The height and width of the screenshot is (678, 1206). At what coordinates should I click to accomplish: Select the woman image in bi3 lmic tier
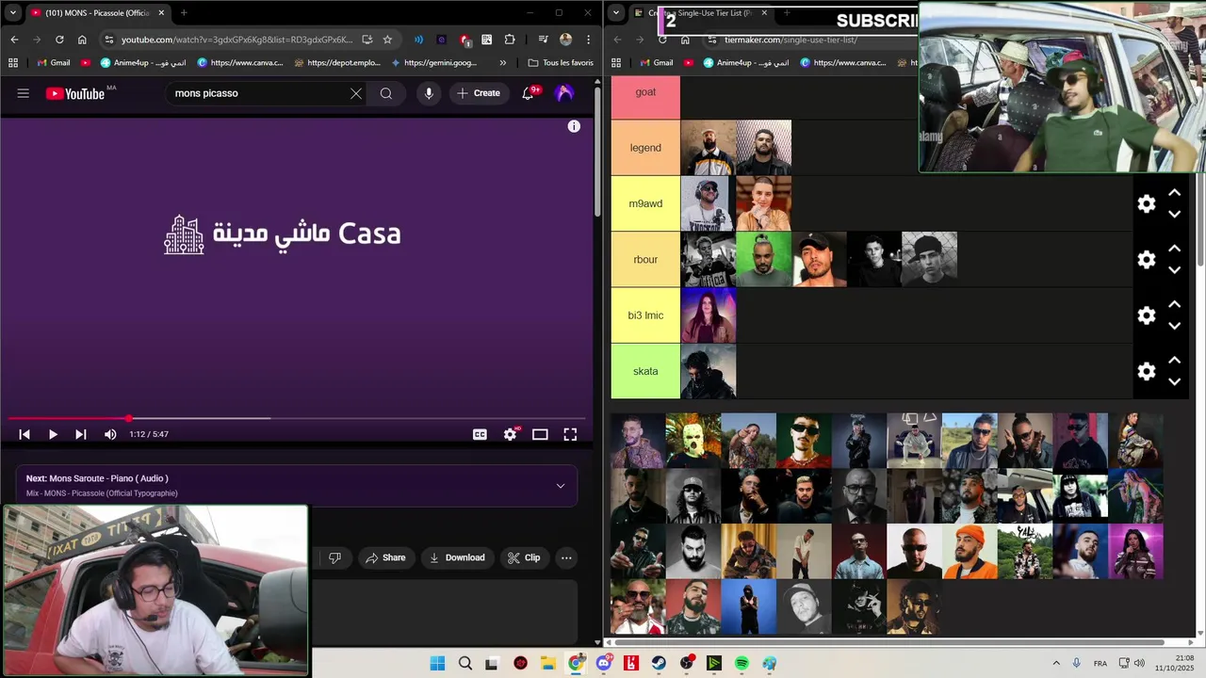click(x=709, y=315)
